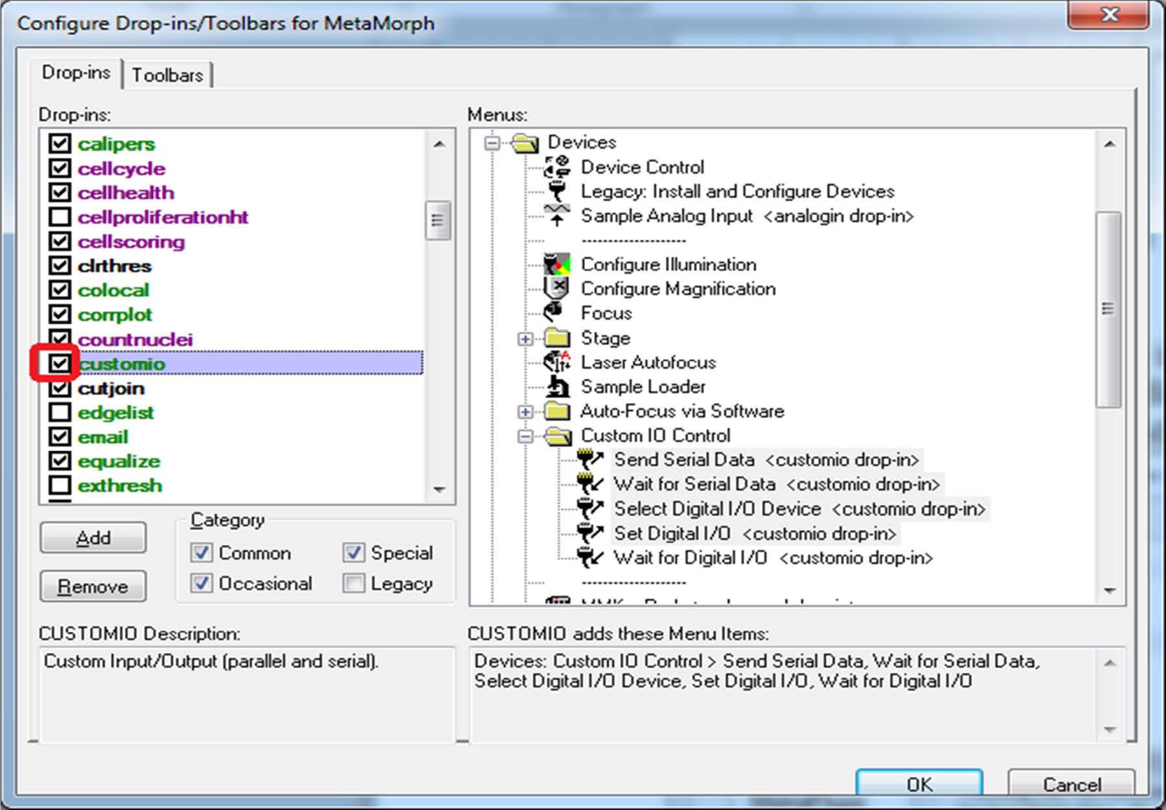Click the Sample Loader microscope icon
Image resolution: width=1166 pixels, height=810 pixels.
point(556,387)
